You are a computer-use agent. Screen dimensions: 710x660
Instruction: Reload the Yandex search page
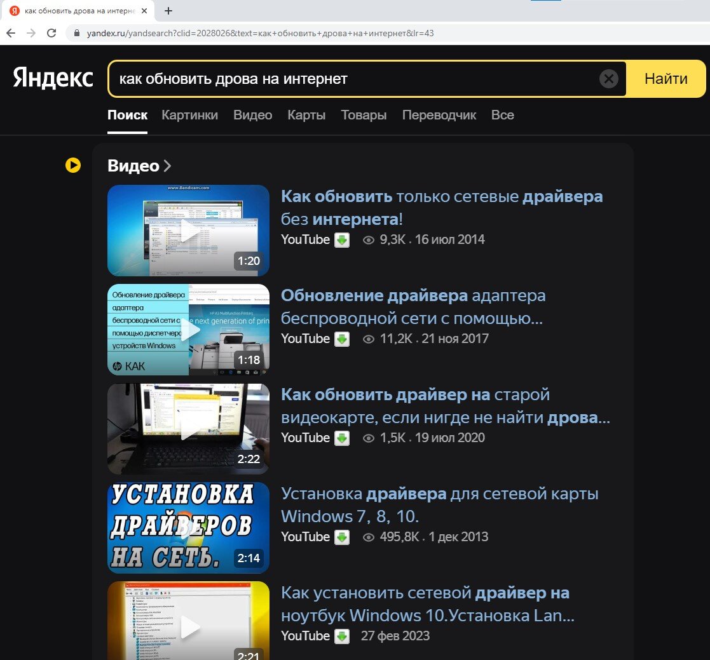51,33
